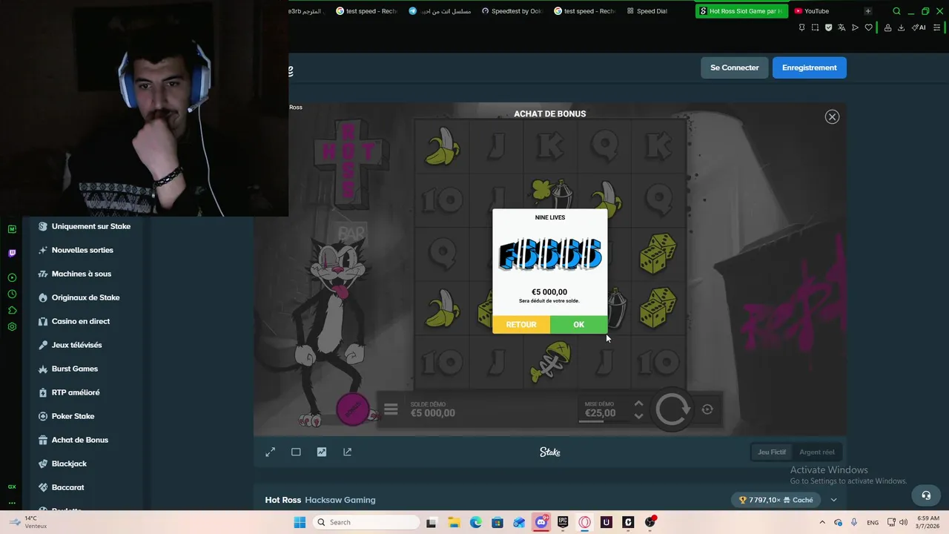The width and height of the screenshot is (949, 534).
Task: Click the Baccarat sidebar icon
Action: (43, 487)
